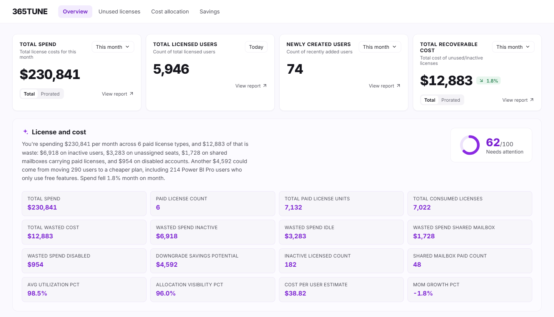The height and width of the screenshot is (317, 554).
Task: Open the Savings tab
Action: pyautogui.click(x=210, y=12)
